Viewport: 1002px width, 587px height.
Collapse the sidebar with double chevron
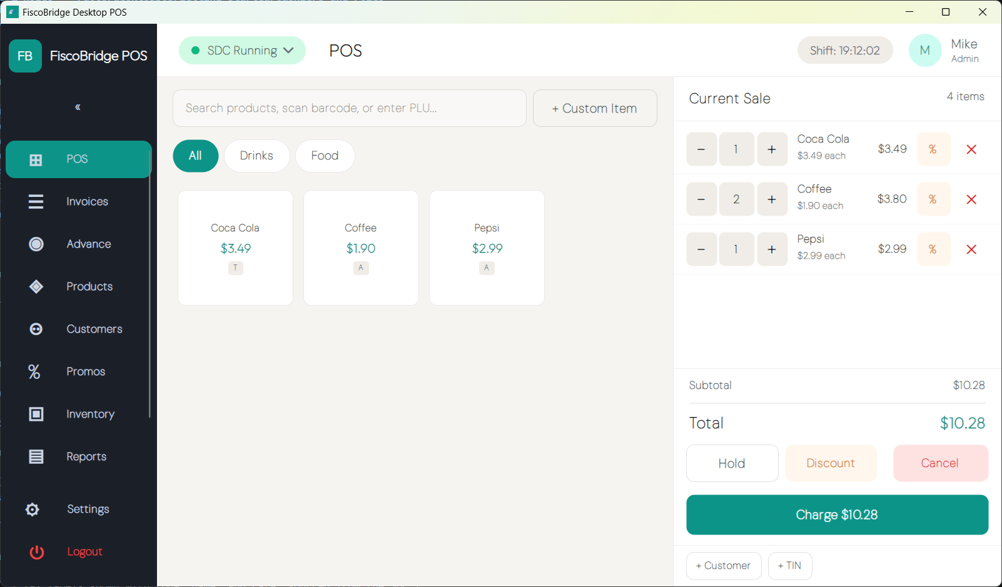[x=78, y=107]
